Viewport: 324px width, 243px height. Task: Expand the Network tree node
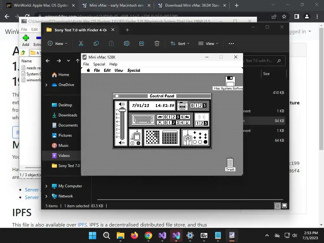coord(46,196)
